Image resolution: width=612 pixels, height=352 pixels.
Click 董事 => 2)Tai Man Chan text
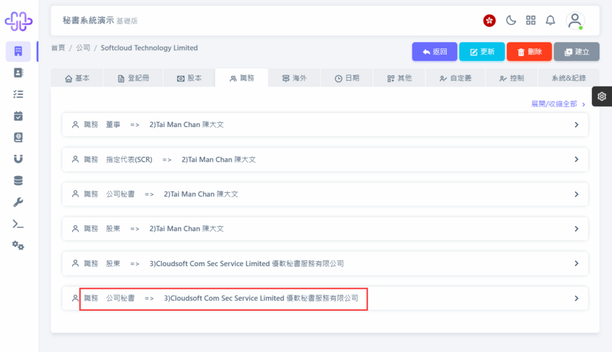(x=165, y=125)
